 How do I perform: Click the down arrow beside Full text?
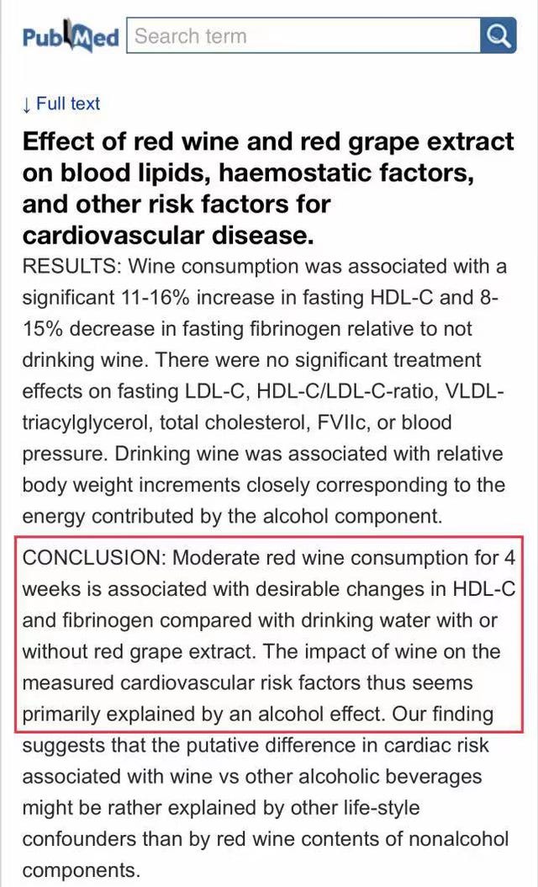tap(27, 104)
